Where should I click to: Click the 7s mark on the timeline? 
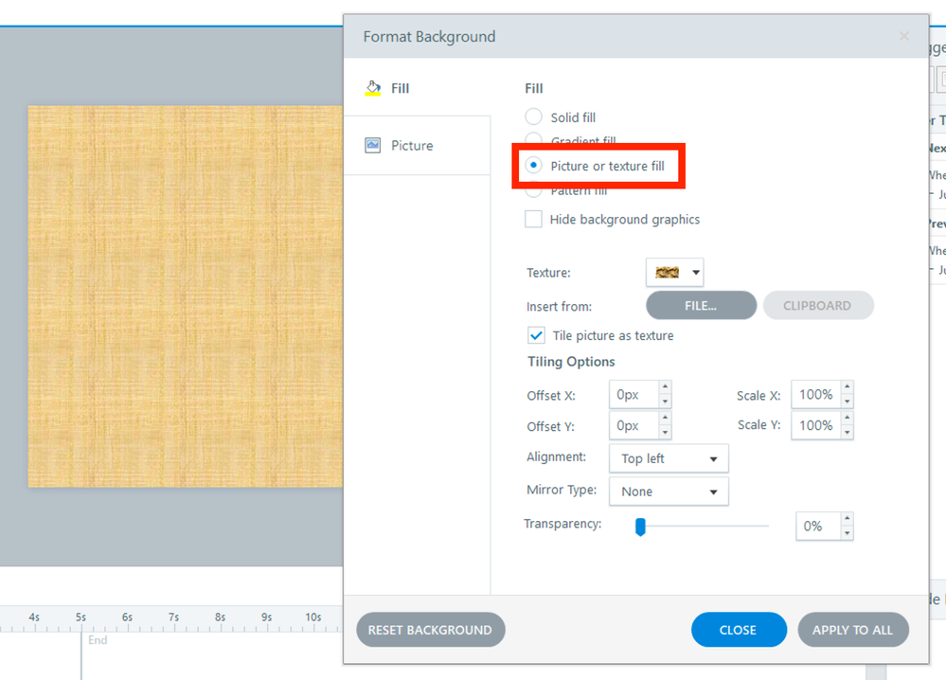[173, 617]
